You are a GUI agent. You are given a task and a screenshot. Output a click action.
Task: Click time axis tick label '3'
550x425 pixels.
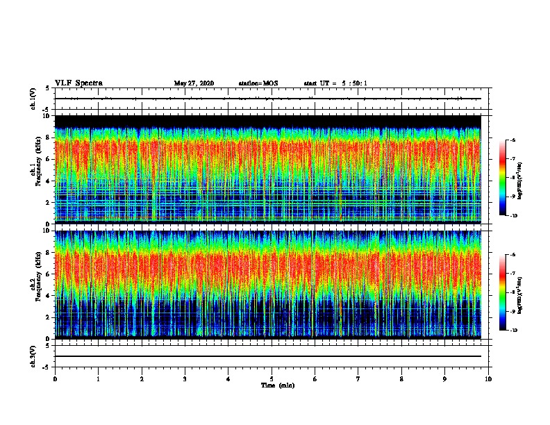tap(185, 378)
